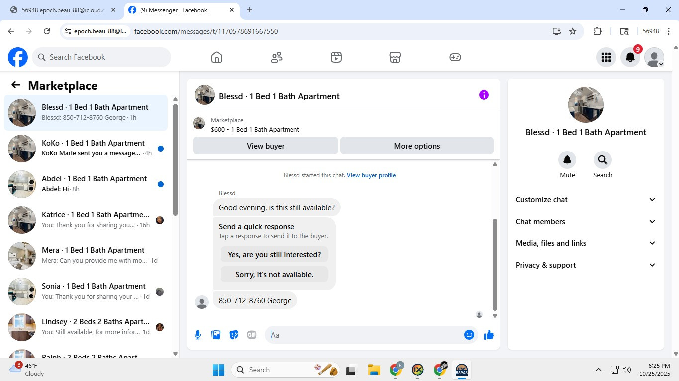Expand Media, files and links section
This screenshot has height=381, width=679.
(x=586, y=243)
